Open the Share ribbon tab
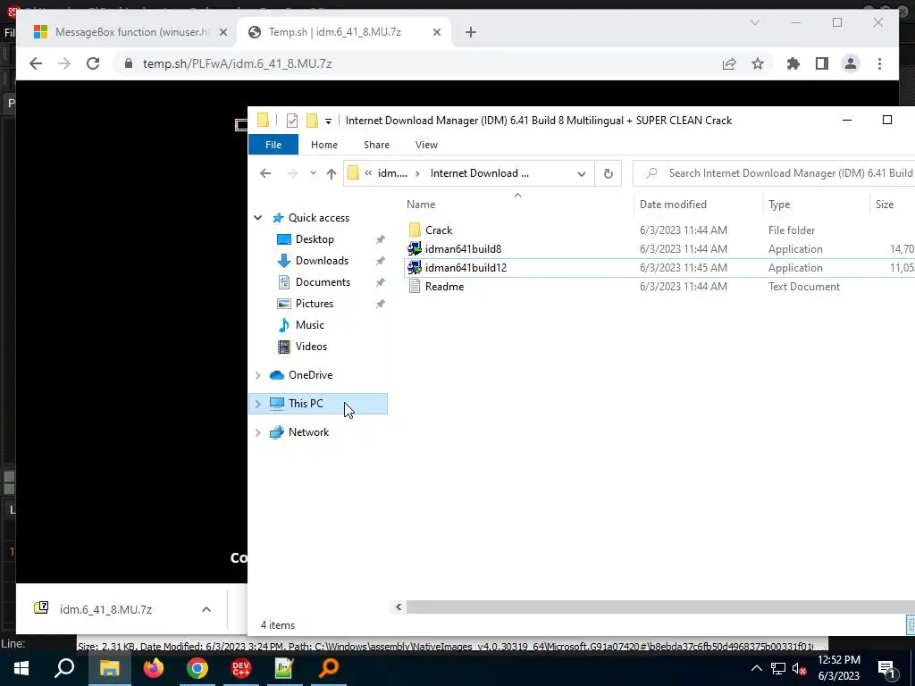This screenshot has height=686, width=915. (376, 145)
